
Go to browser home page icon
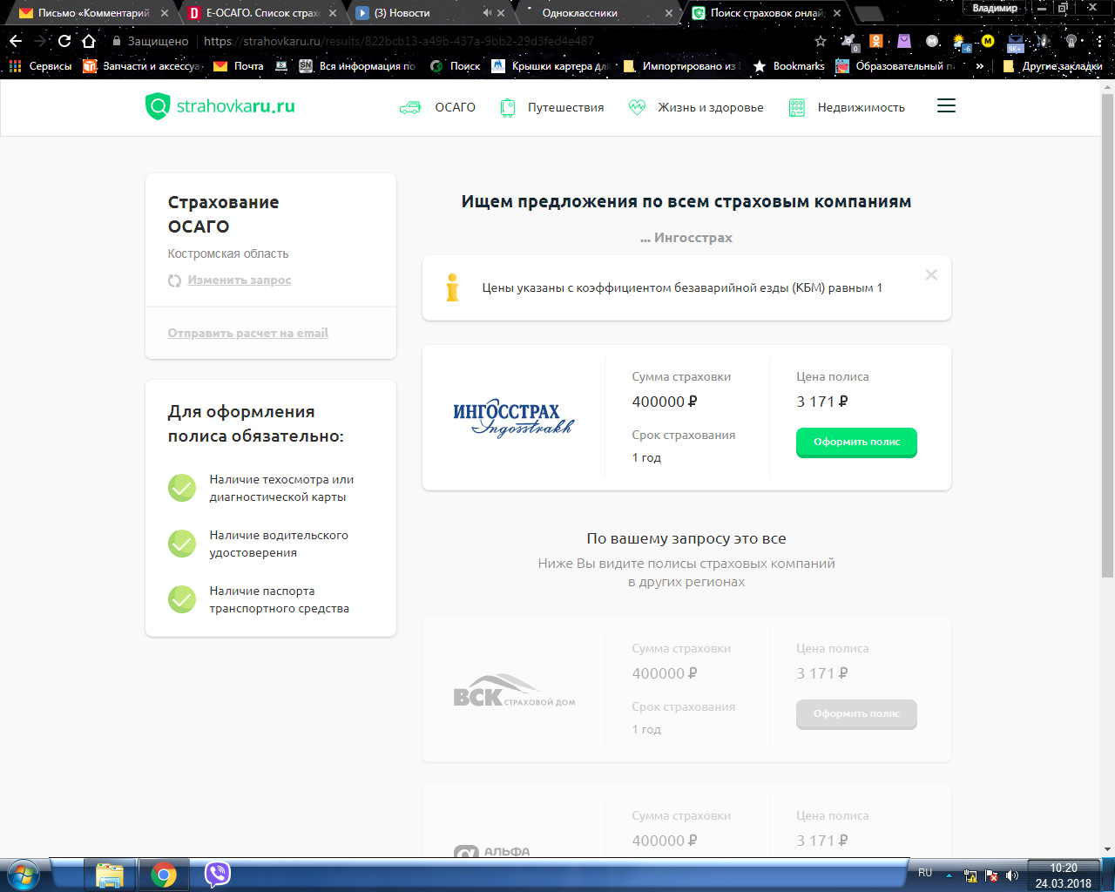[89, 41]
